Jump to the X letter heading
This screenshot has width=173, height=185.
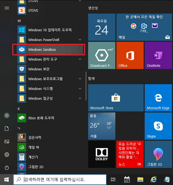coord(18,109)
